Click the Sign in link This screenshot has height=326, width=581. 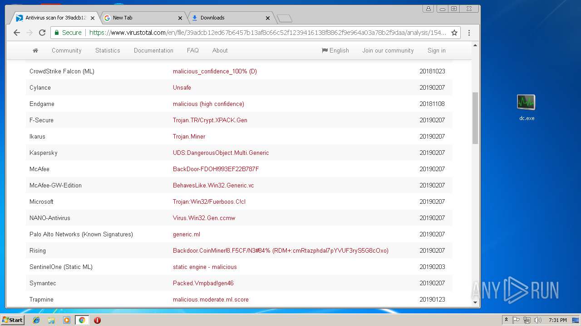(x=437, y=50)
